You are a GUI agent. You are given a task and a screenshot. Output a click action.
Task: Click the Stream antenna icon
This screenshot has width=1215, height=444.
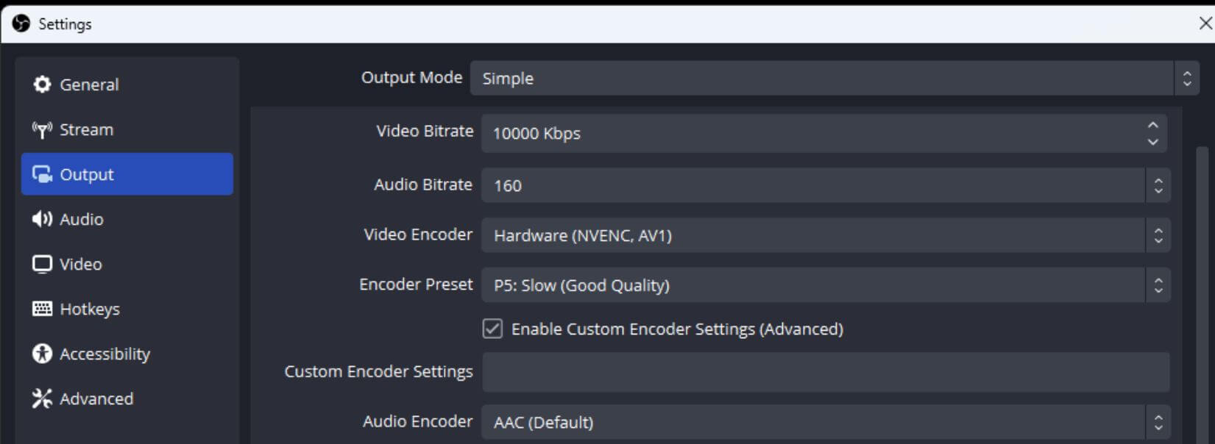pyautogui.click(x=42, y=130)
